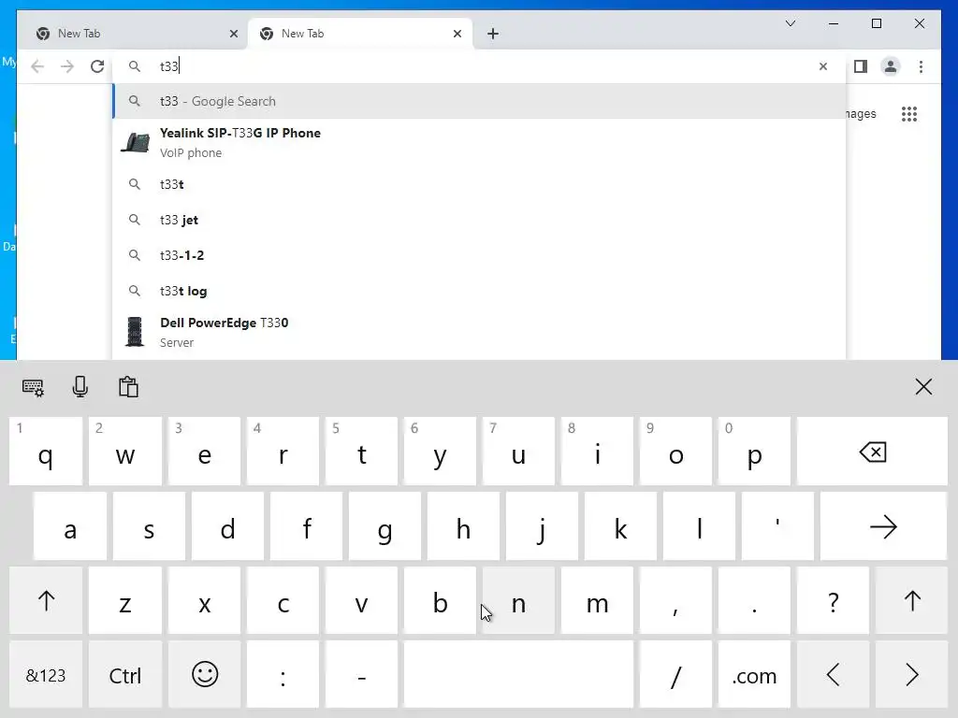The width and height of the screenshot is (958, 718).
Task: Switch to &123 symbols layout
Action: pos(46,675)
